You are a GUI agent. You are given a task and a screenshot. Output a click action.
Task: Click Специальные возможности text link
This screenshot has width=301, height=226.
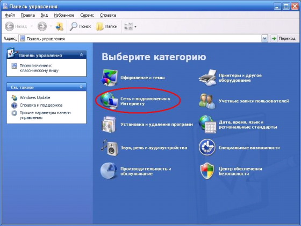249,147
